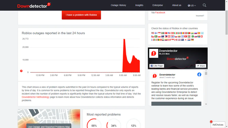The height and width of the screenshot is (128, 228).
Task: Click the about 2 weeks ago timestamp
Action: click(x=167, y=77)
